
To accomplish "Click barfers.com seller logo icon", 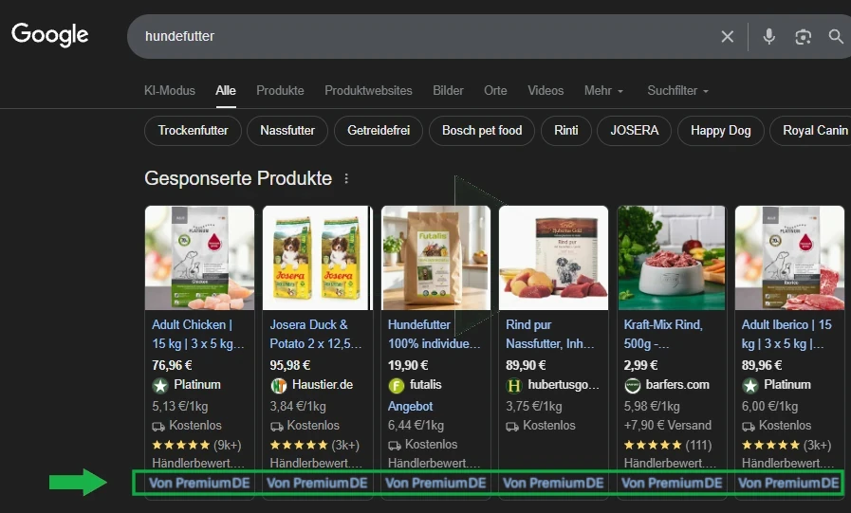I will [x=632, y=386].
